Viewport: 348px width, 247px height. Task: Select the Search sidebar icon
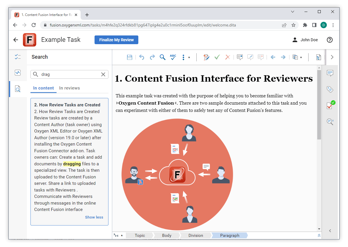tap(18, 89)
